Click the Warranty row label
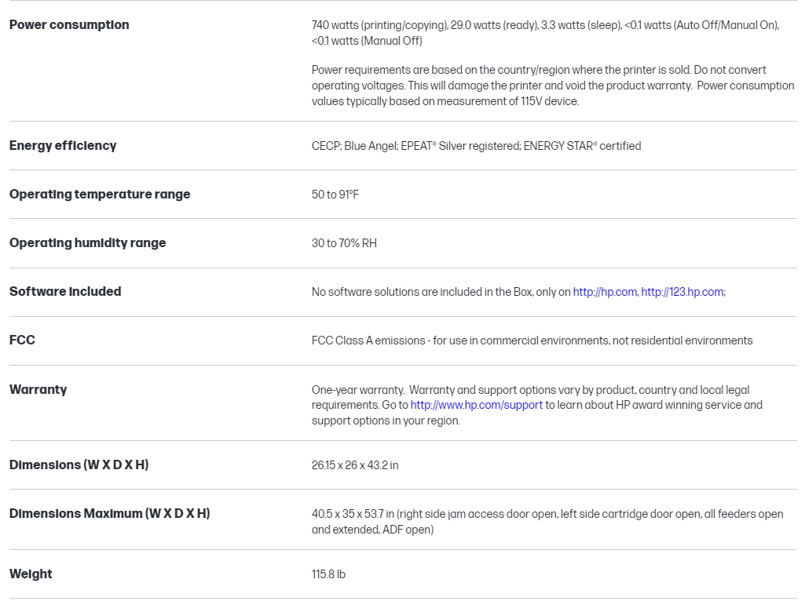Screen dimensions: 805x601 pos(38,389)
